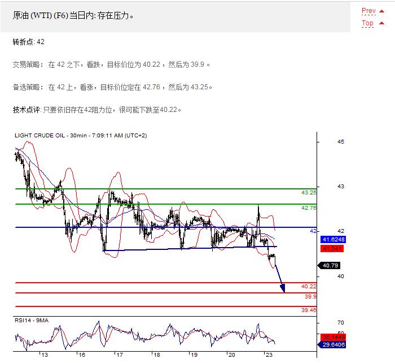The width and height of the screenshot is (395, 363).
Task: Select the green 42.76 resistance label
Action: pyautogui.click(x=309, y=208)
